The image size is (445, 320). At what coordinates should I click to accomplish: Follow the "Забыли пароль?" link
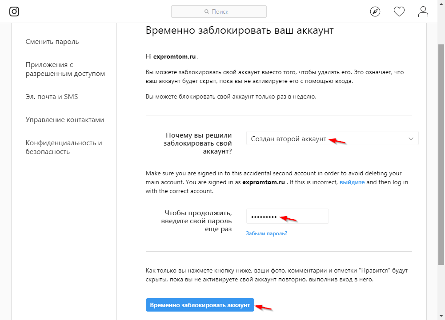(266, 233)
